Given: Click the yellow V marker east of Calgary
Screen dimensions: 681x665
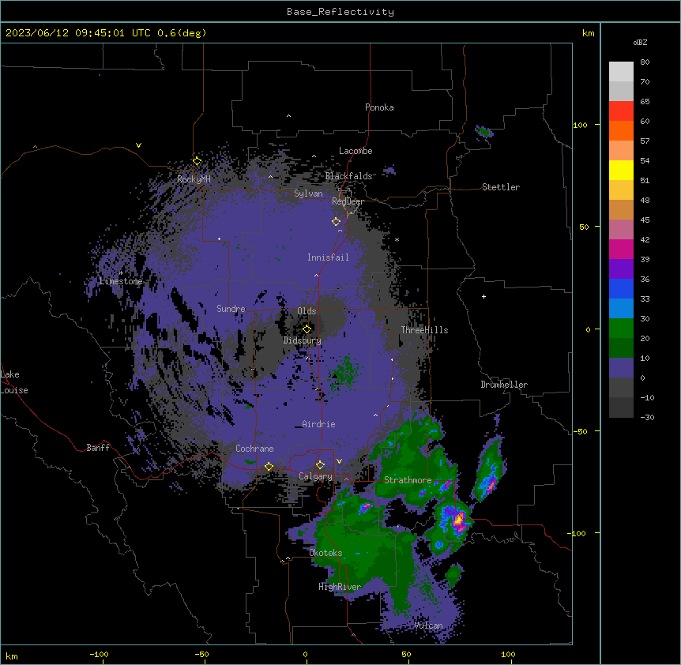Looking at the screenshot, I should (339, 461).
